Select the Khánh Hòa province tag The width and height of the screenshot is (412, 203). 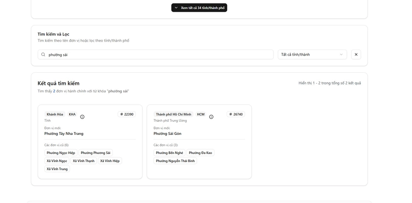55,114
